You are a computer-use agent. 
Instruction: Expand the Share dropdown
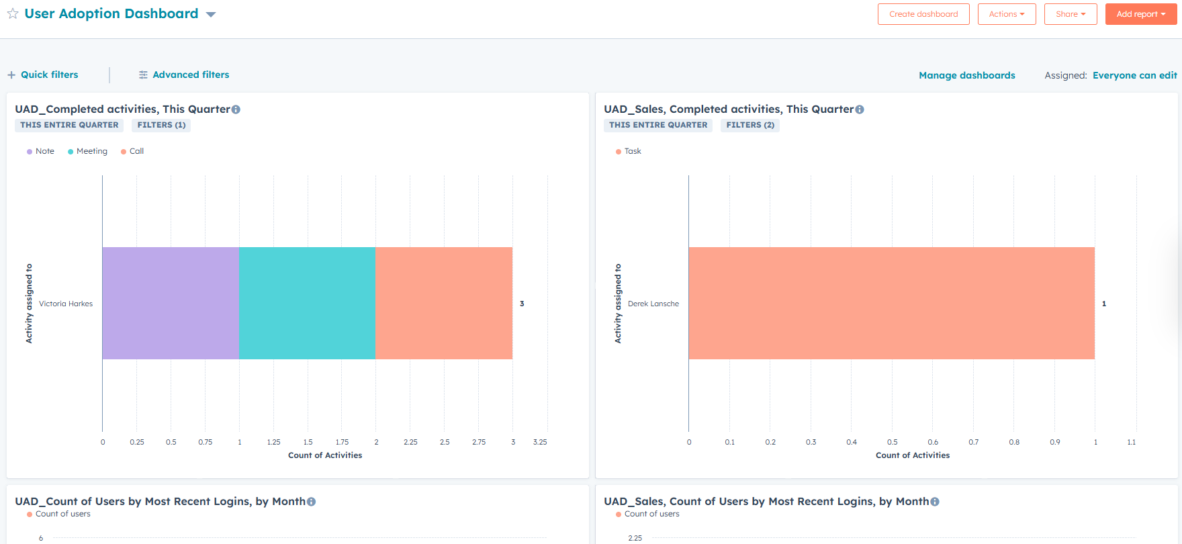tap(1071, 14)
